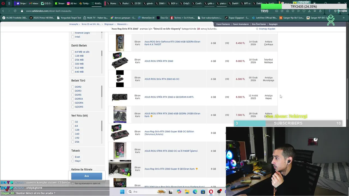The image size is (349, 196).
Task: Open the Anasayfa breadcrumb link
Action: (x=74, y=24)
